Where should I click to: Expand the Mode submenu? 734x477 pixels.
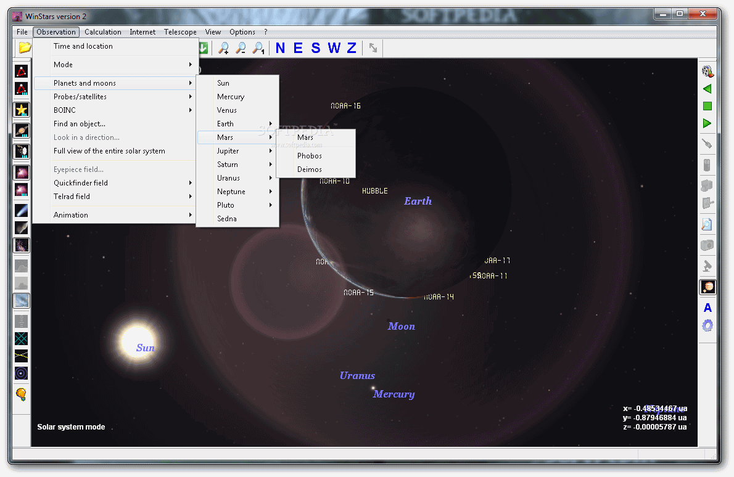pos(115,65)
